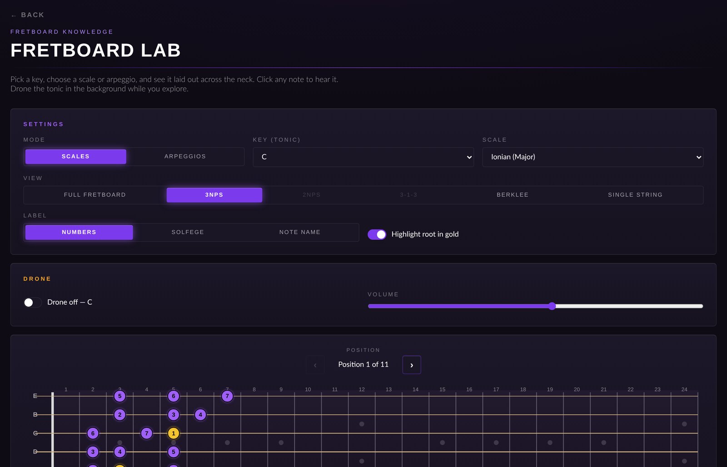Select the Single String view
727x467 pixels.
pyautogui.click(x=635, y=195)
